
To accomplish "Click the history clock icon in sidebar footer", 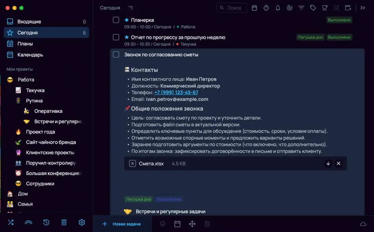I will 46,223.
